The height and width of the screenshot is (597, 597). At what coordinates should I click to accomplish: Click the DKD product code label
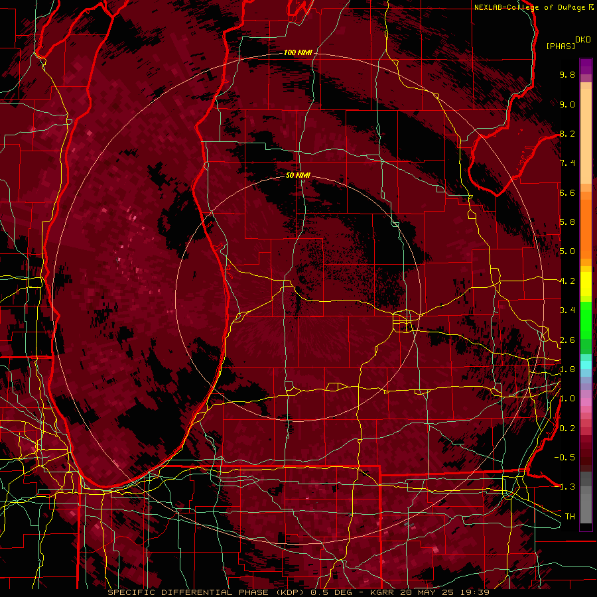click(x=583, y=40)
